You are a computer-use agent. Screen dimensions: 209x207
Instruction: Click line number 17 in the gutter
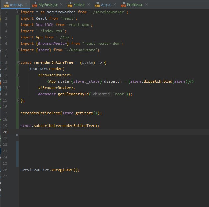(5, 113)
